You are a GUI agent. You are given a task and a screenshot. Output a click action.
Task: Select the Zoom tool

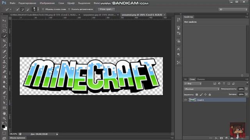point(4,118)
